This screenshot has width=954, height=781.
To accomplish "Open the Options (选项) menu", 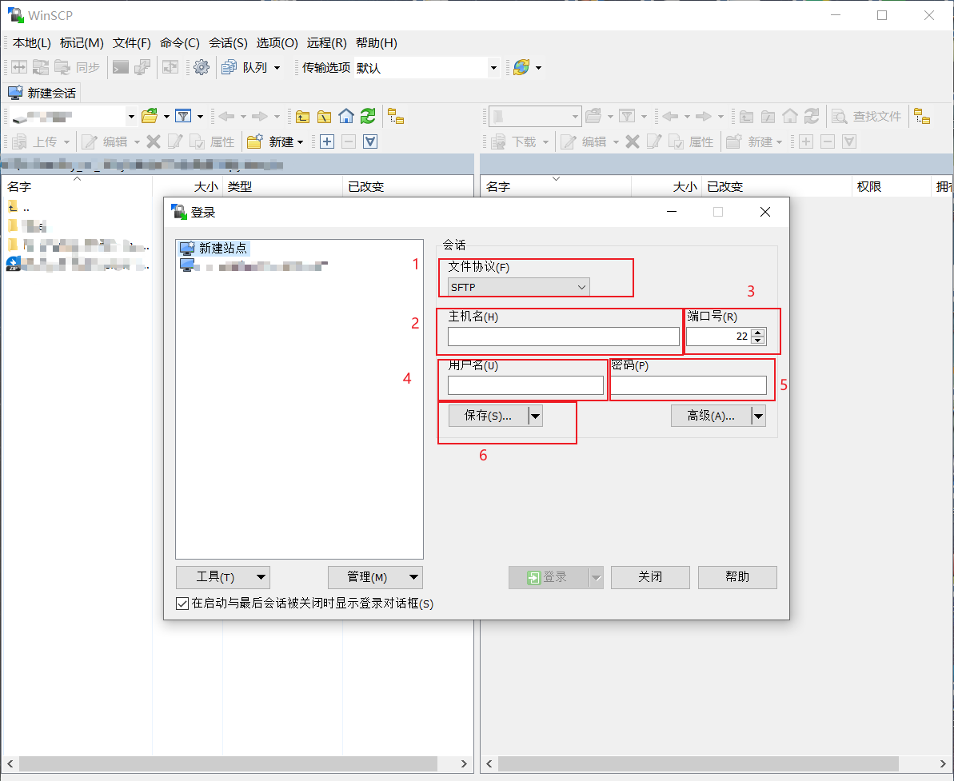I will 277,43.
